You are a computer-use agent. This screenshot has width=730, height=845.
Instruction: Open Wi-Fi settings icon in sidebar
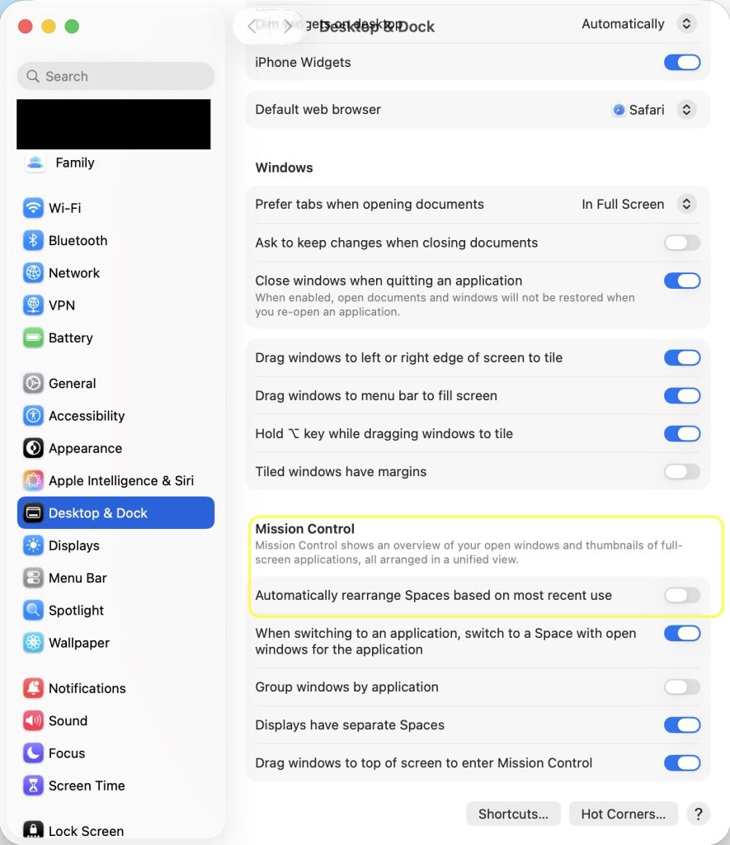coord(33,208)
